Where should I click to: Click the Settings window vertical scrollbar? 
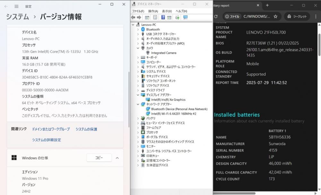click(x=129, y=100)
